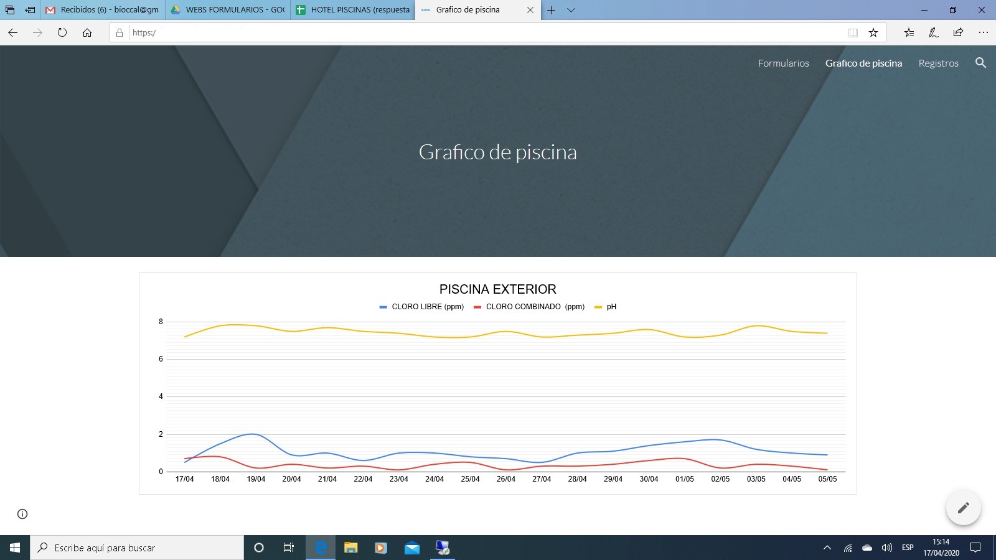
Task: Click the CLORO LIBRE blue legend swatch
Action: (x=383, y=307)
